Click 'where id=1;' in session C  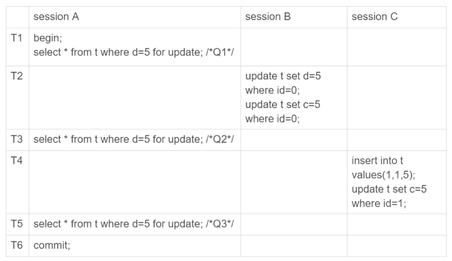click(x=379, y=203)
